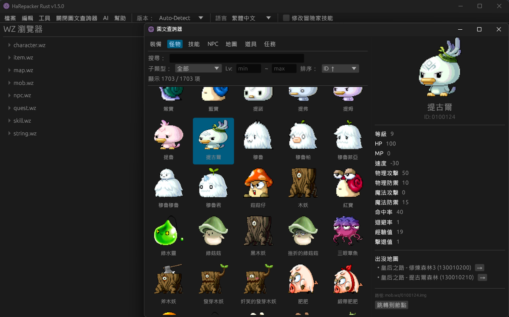The image size is (509, 317).
Task: Click the Lv max input field
Action: coord(284,68)
